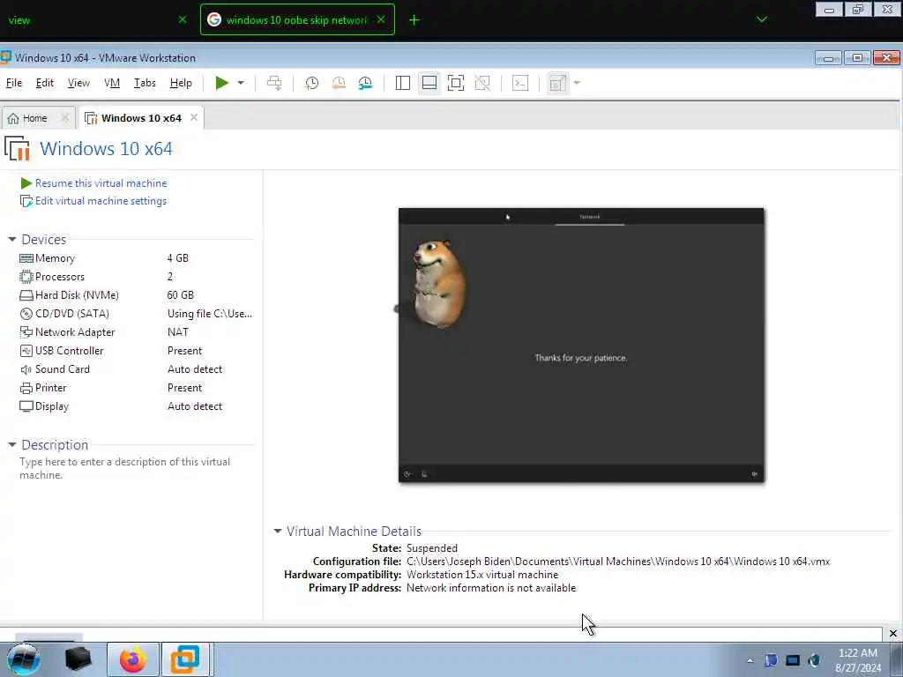Take a snapshot of the virtual machine
The image size is (903, 677).
311,83
